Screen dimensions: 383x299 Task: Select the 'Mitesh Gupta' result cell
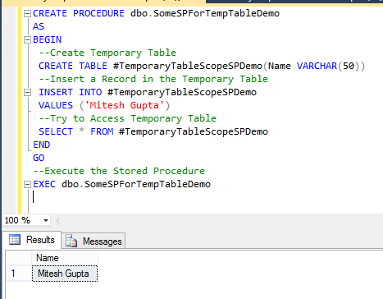(x=65, y=274)
